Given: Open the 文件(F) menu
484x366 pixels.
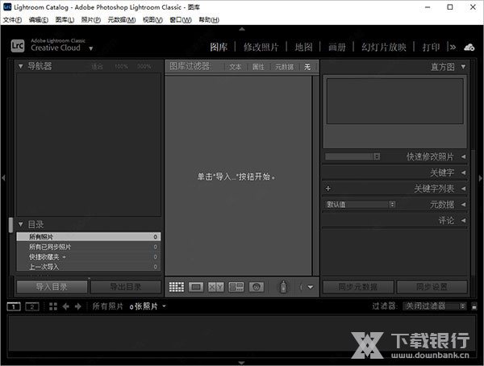Looking at the screenshot, I should (x=12, y=19).
